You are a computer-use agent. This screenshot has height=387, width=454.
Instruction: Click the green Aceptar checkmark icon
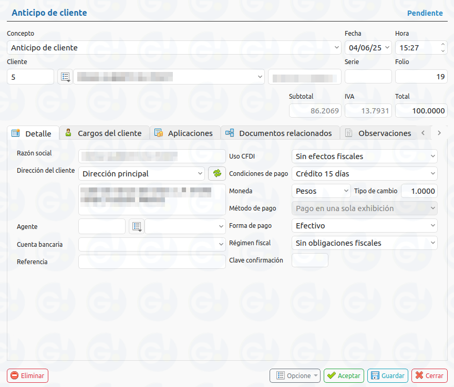pyautogui.click(x=331, y=375)
